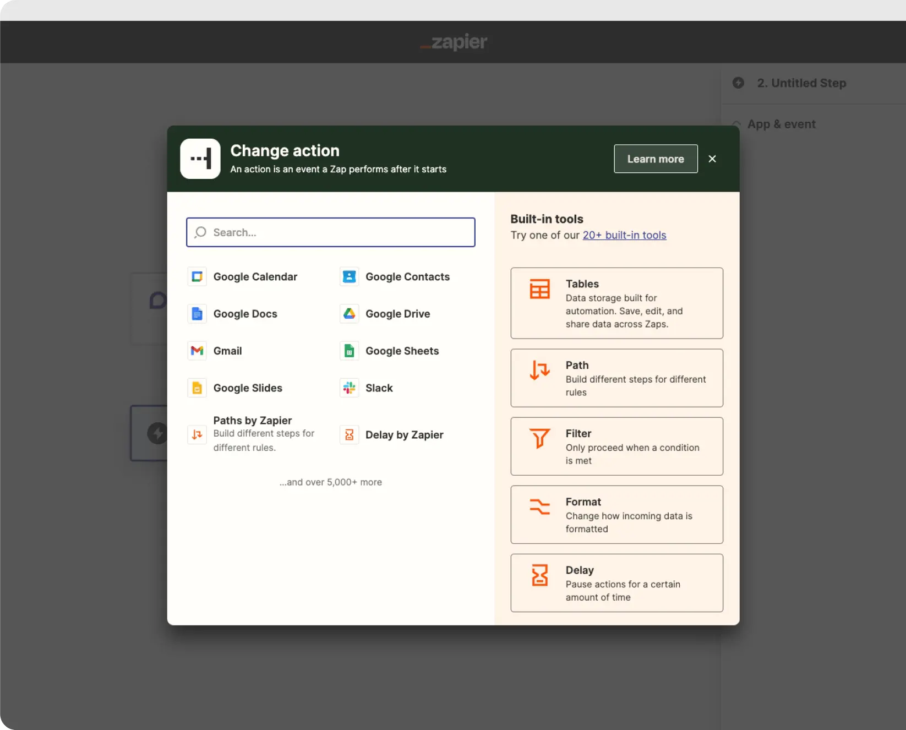Image resolution: width=906 pixels, height=730 pixels.
Task: Click the Learn more button
Action: click(x=656, y=159)
